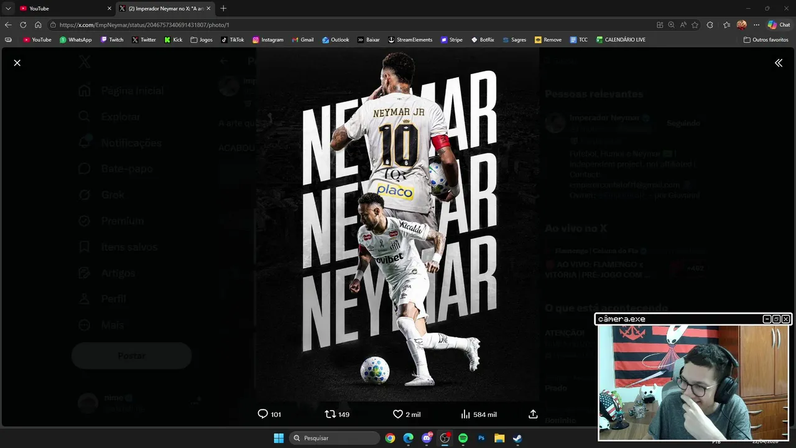Open the favorites list icon
The width and height of the screenshot is (796, 448).
point(726,25)
